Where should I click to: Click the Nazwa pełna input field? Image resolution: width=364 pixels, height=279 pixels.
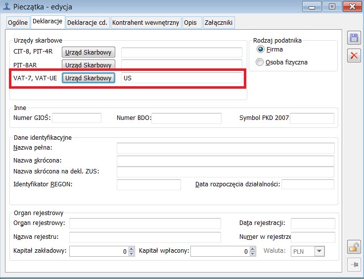[x=226, y=148]
